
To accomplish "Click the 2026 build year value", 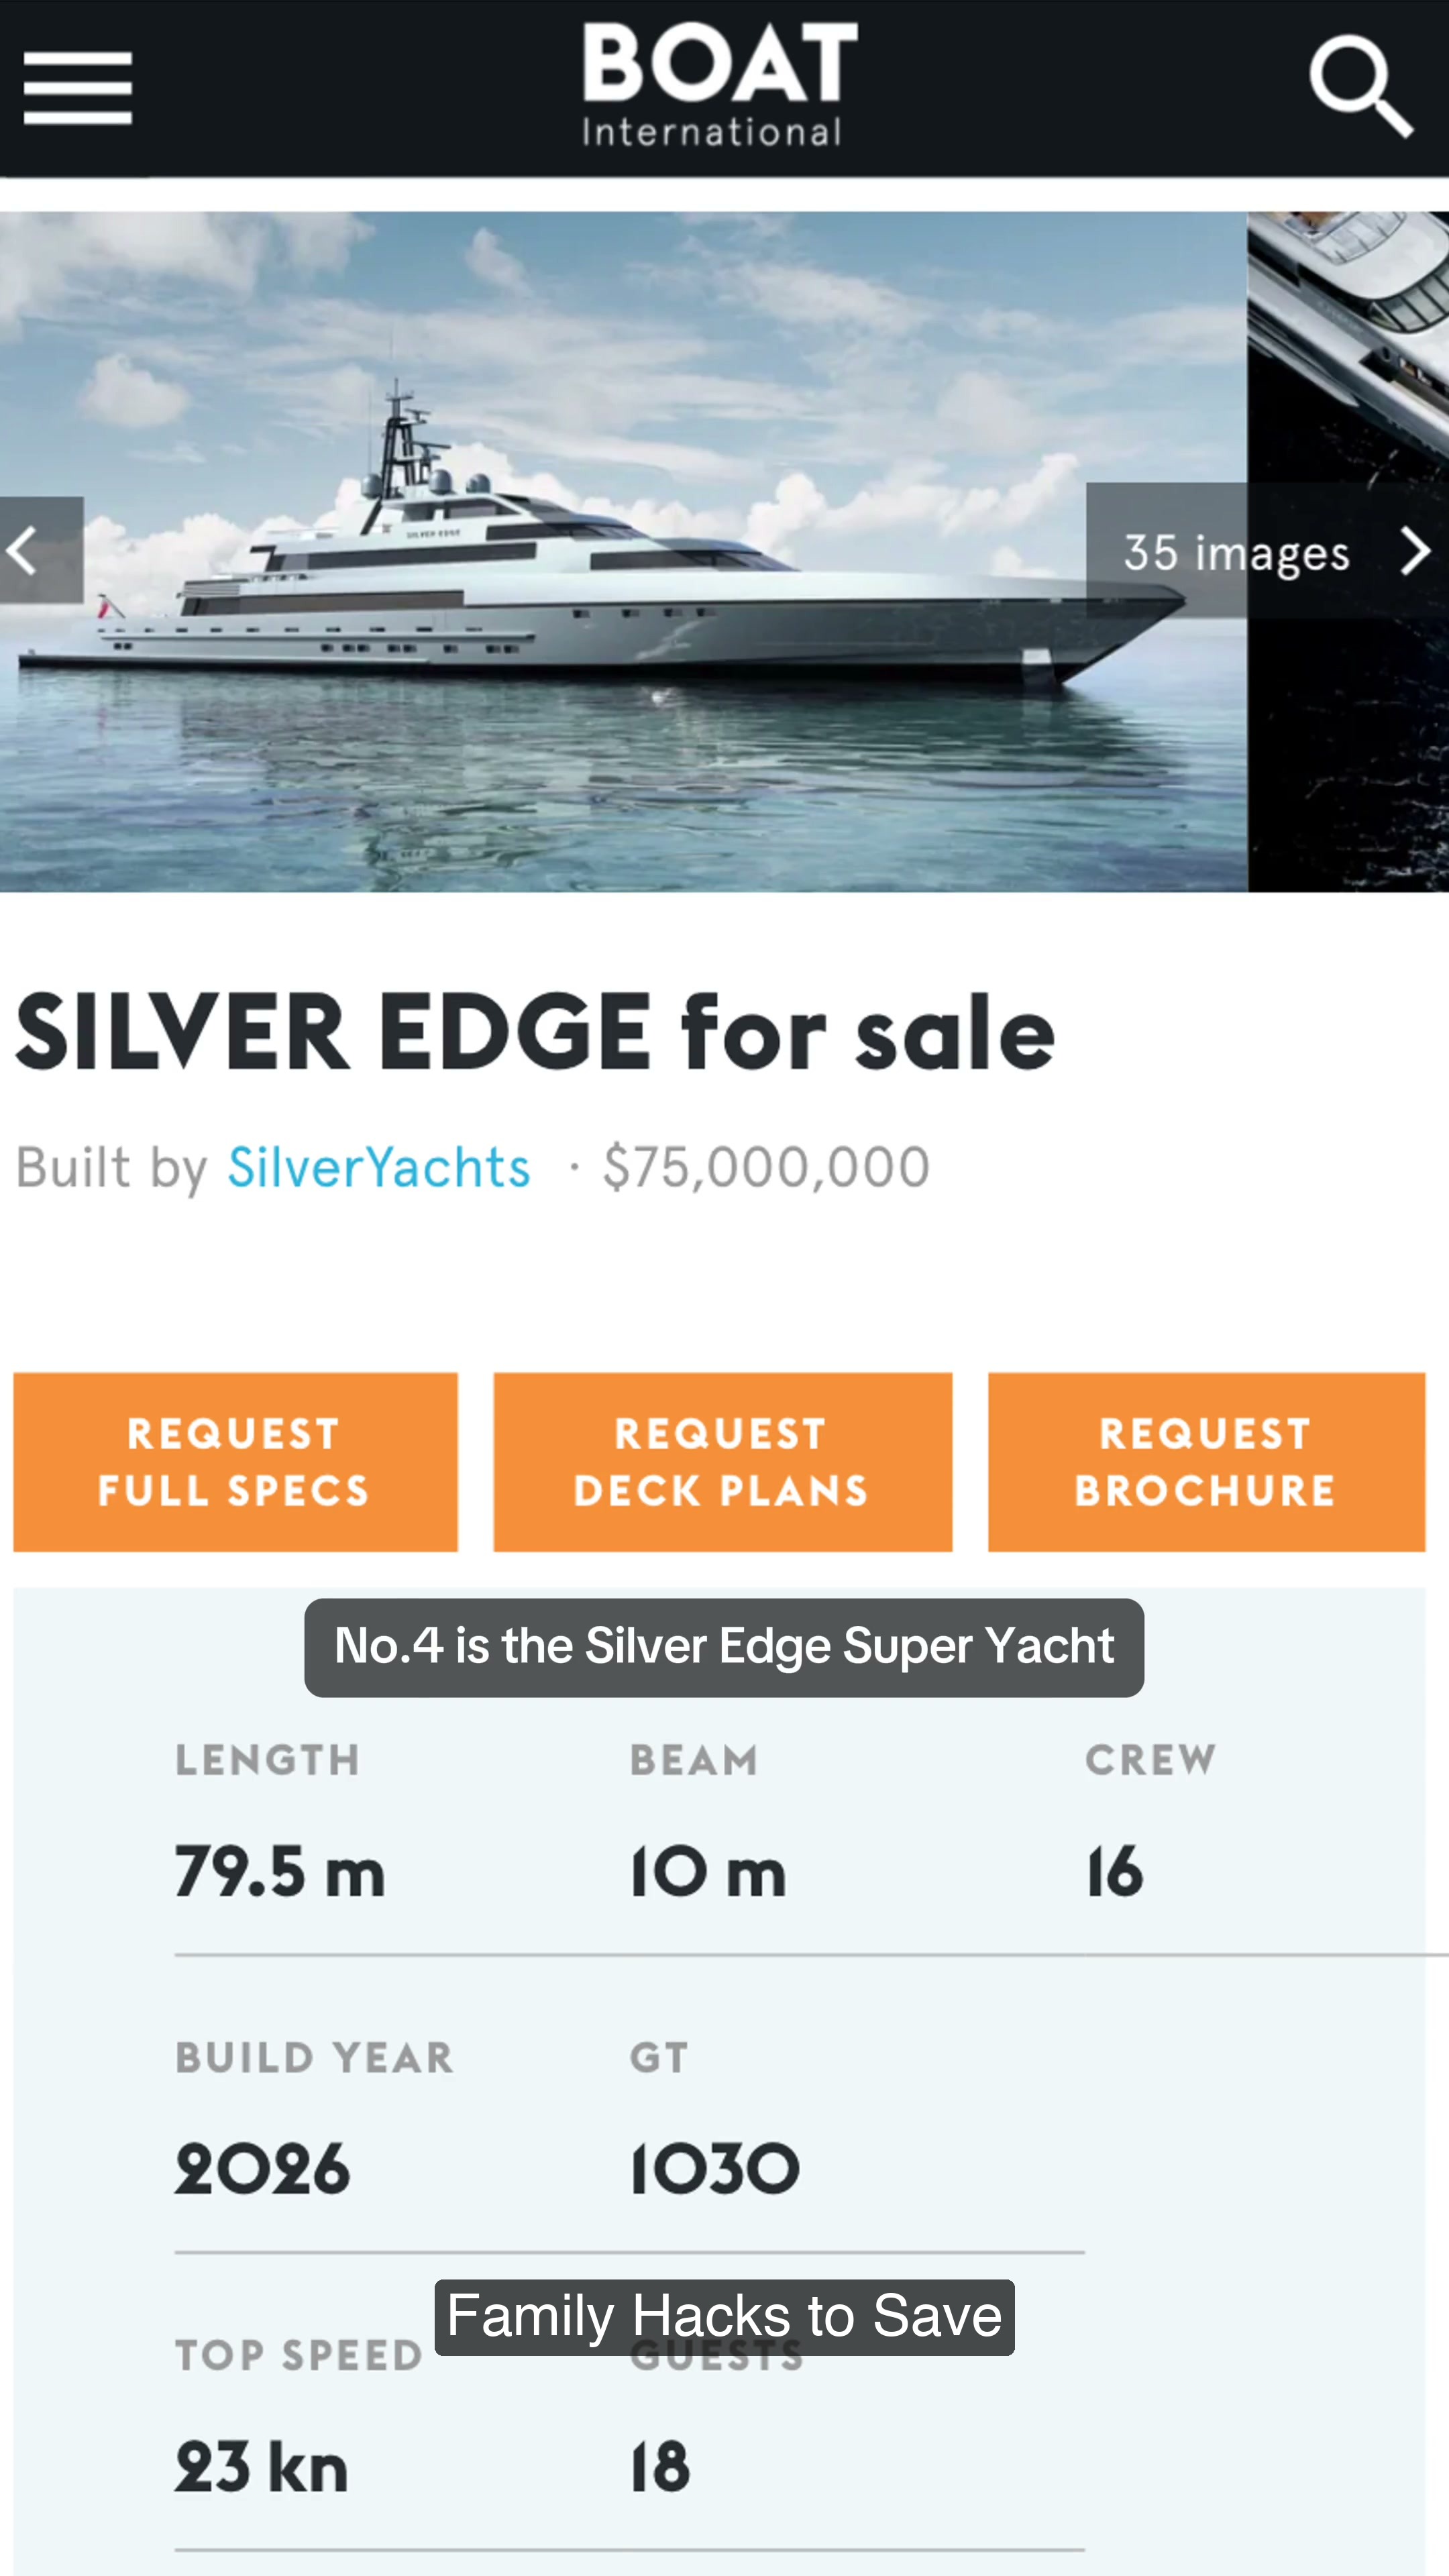I will click(262, 2169).
